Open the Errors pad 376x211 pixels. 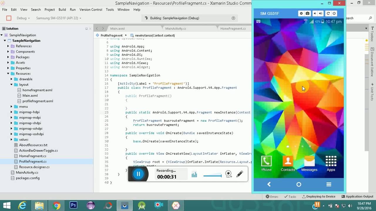click(x=272, y=197)
